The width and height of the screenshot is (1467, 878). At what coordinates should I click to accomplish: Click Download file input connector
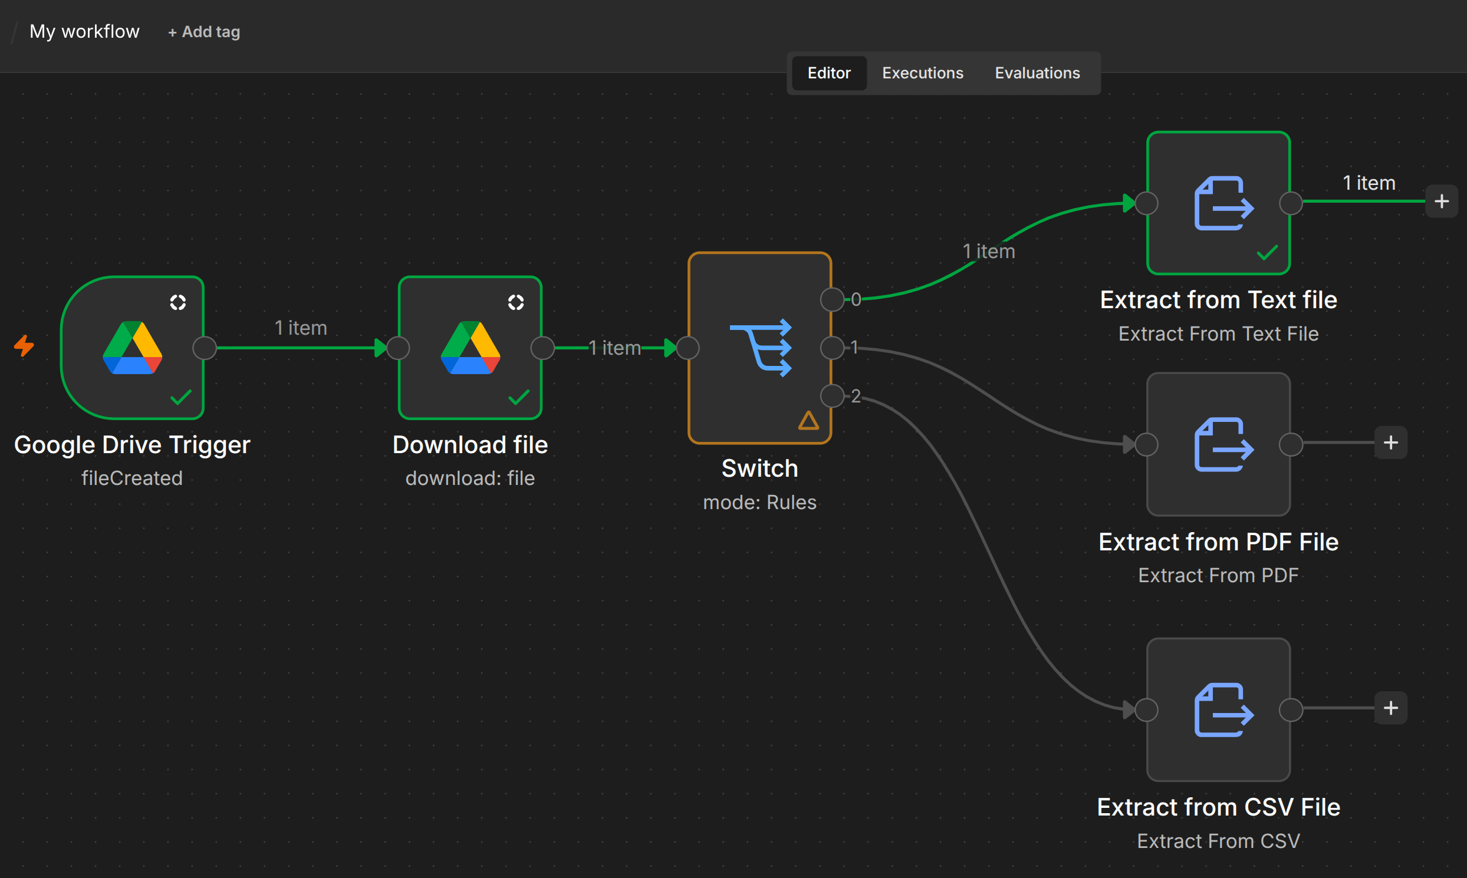point(398,348)
